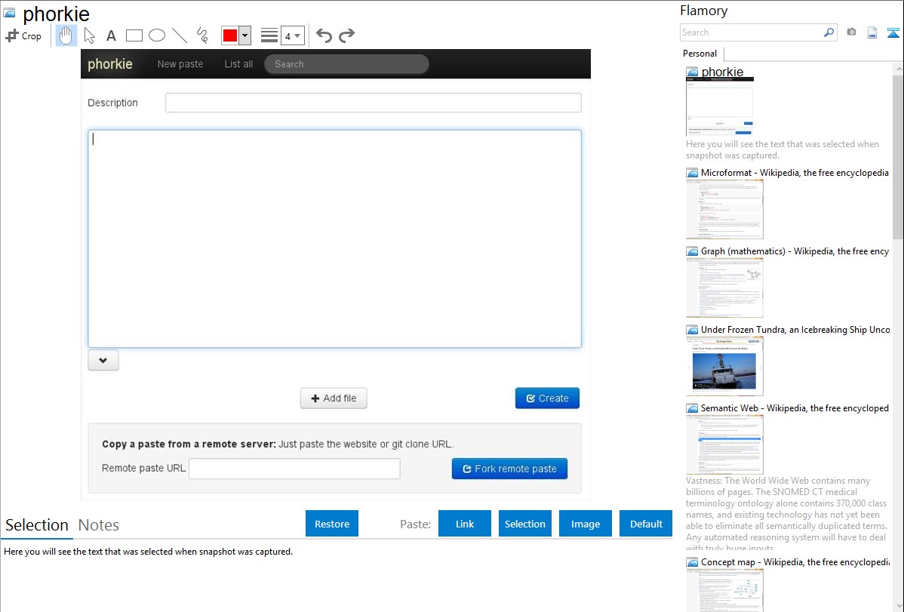
Task: Open the Semantic Web snapshot thumbnail
Action: (724, 444)
